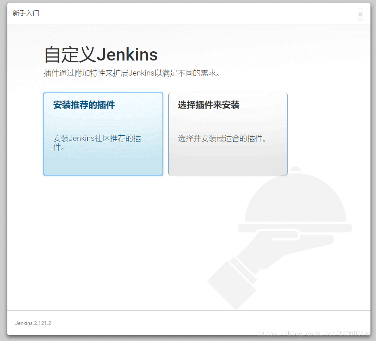Click the "安装推荐的插件" option card
376x341 pixels.
tap(103, 134)
